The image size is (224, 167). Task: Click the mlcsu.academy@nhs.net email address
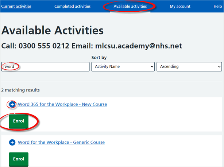point(139,46)
